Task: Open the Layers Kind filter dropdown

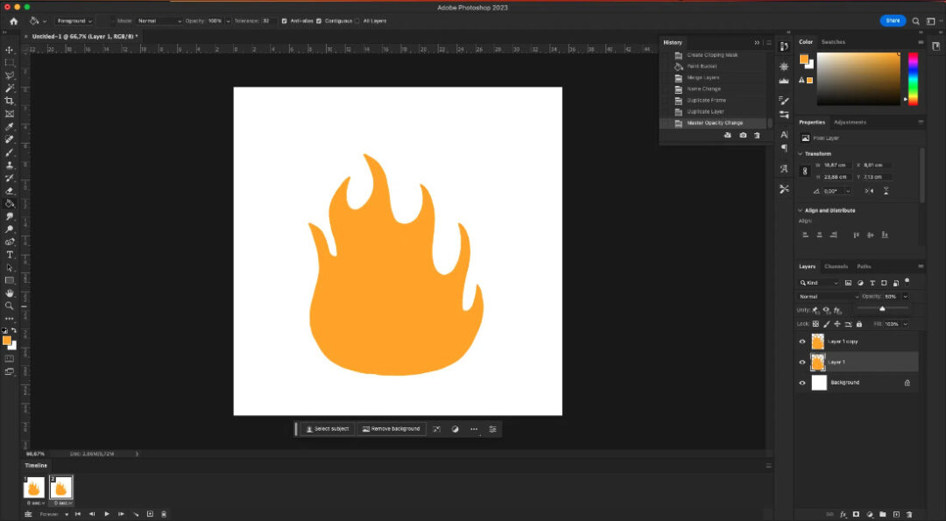Action: point(819,283)
